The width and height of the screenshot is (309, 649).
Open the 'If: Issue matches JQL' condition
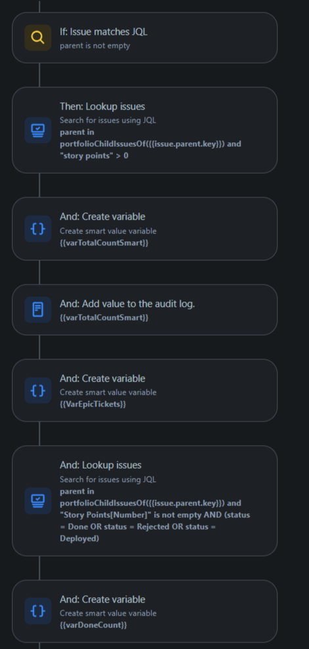(x=144, y=37)
